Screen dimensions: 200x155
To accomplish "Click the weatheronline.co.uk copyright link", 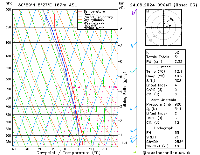I will [x=167, y=153].
